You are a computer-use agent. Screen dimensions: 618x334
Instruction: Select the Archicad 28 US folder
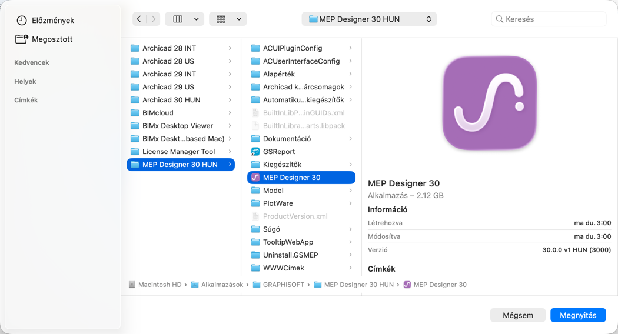181,61
